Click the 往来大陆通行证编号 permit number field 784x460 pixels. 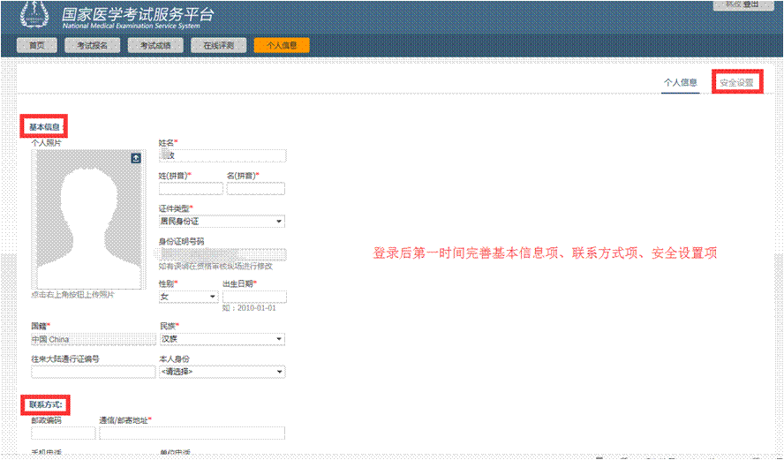93,372
